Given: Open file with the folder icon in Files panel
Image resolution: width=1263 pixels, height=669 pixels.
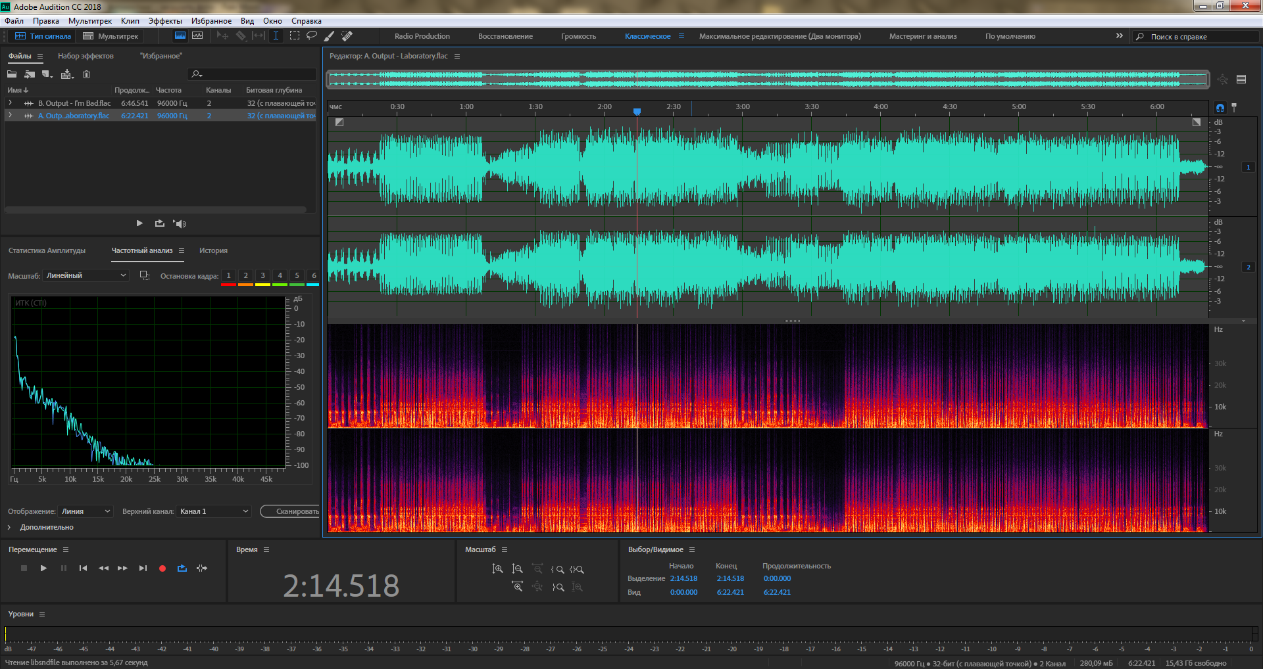Looking at the screenshot, I should click(12, 74).
